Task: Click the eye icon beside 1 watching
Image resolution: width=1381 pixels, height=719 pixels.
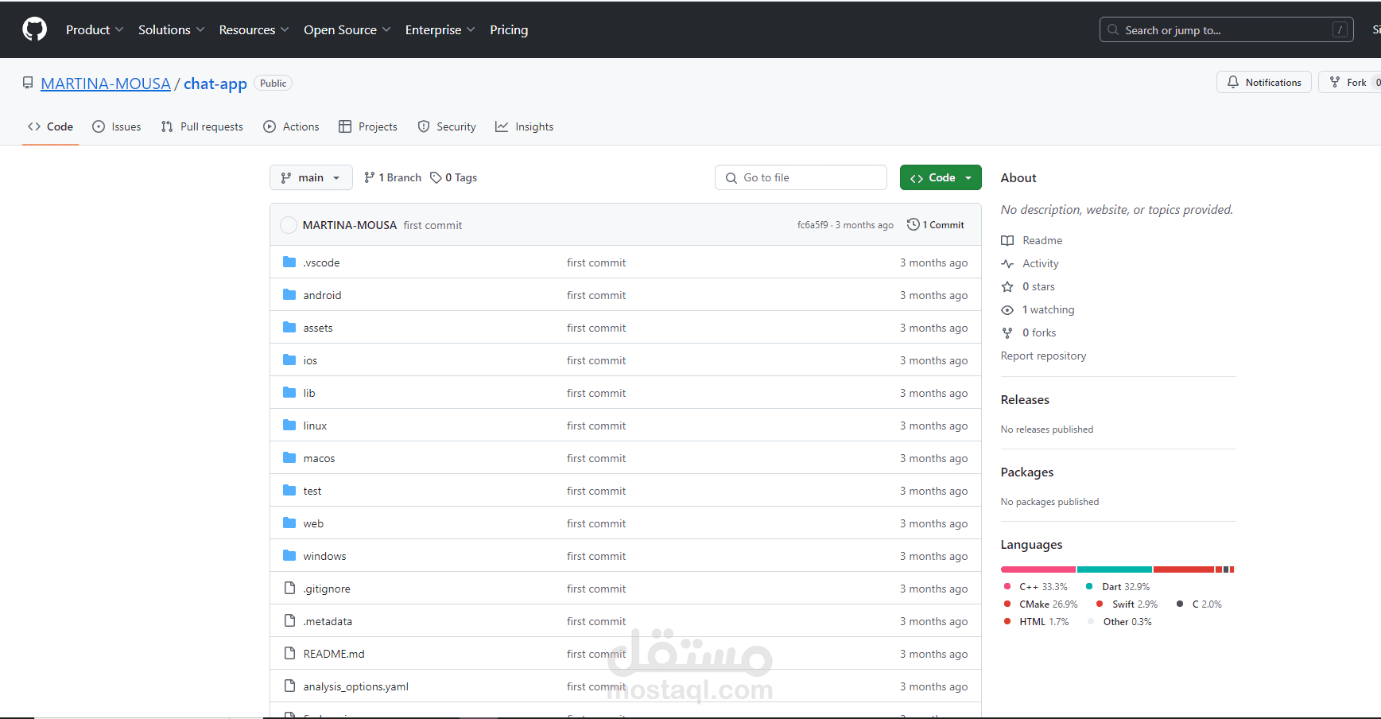Action: tap(1007, 309)
